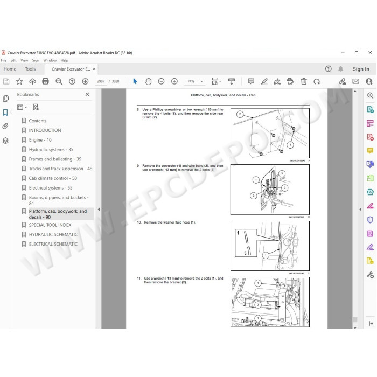
Task: Open the View menu
Action: pyautogui.click(x=24, y=60)
